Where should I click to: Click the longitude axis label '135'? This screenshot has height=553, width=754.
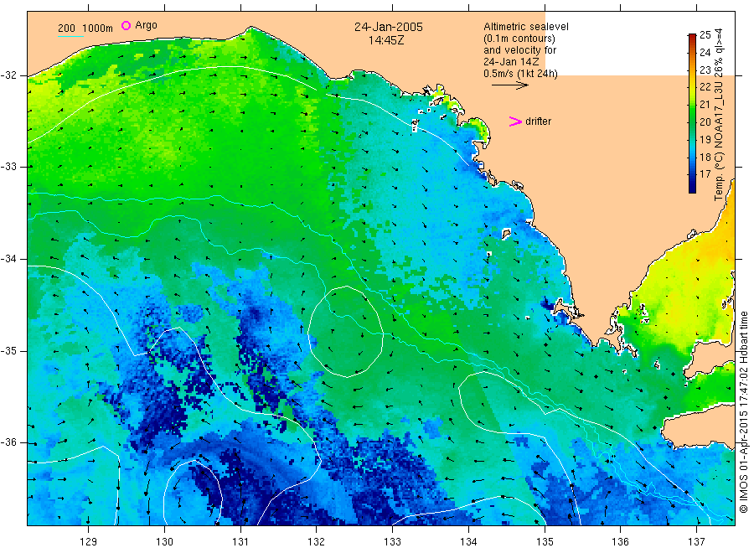545,541
